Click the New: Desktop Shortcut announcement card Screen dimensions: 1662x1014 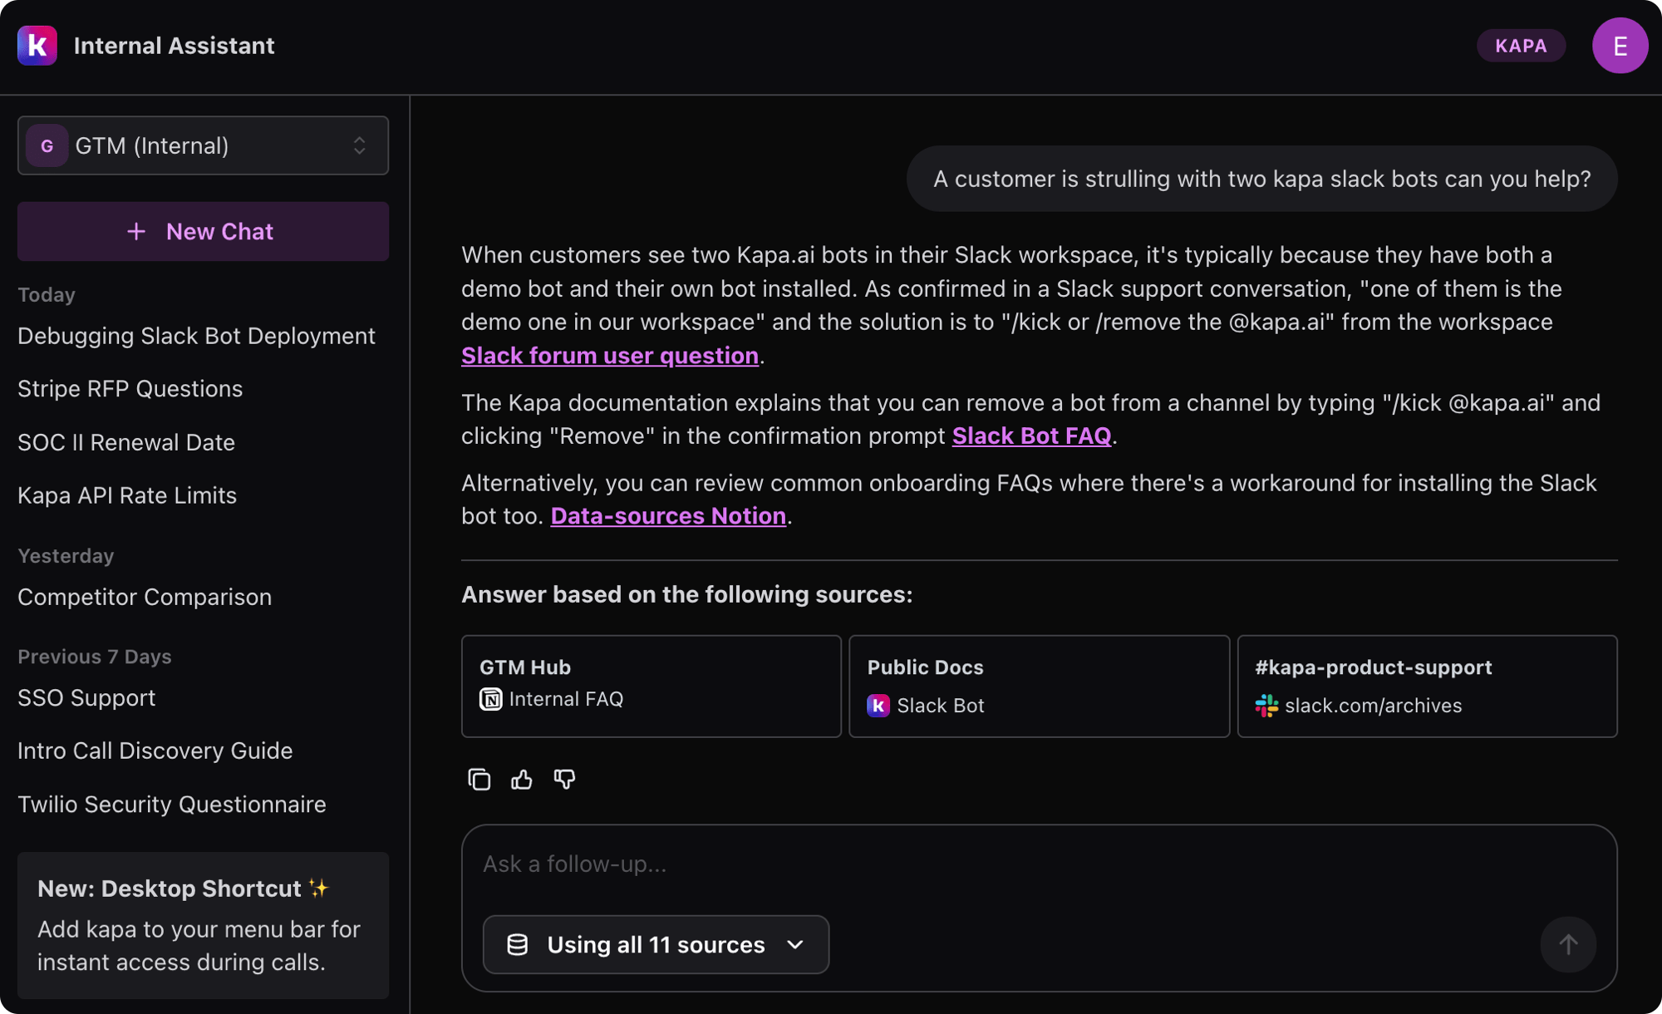pos(203,925)
